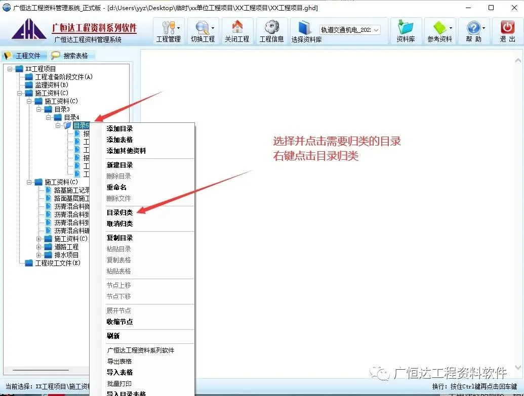Open dropdown arrow beside 切换工程

(213, 28)
